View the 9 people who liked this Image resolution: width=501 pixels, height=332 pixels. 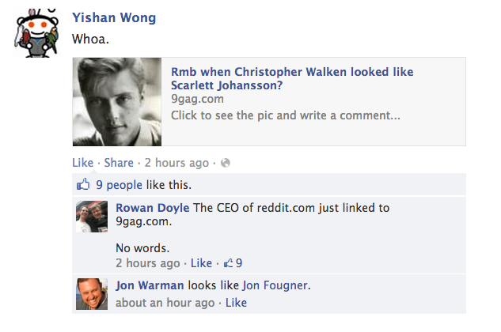pos(120,185)
